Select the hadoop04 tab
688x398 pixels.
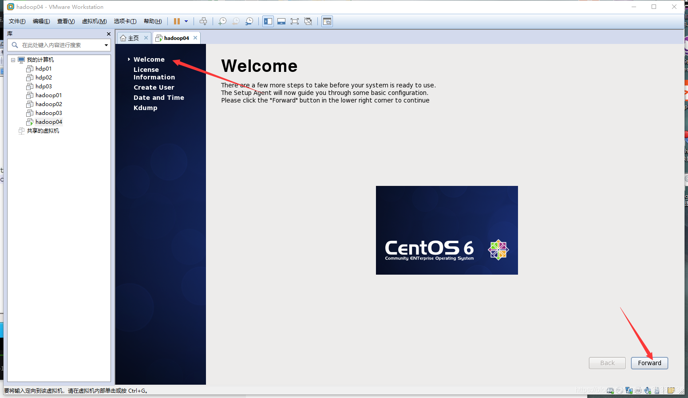[x=176, y=38]
